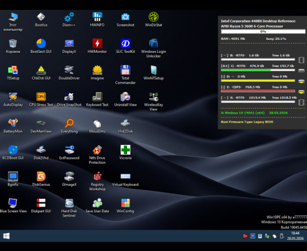This screenshot has height=251, width=307.
Task: Open DoubleDriver
Action: [69, 73]
